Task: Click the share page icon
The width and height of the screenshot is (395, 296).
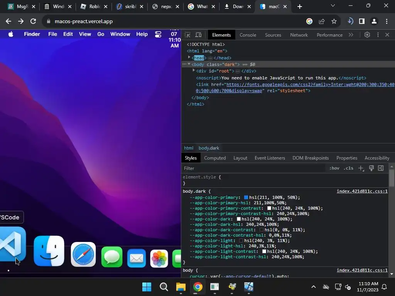Action: 322,22
